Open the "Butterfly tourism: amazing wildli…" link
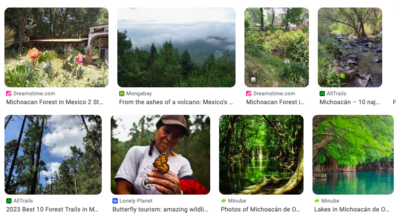The image size is (396, 219). [x=159, y=209]
